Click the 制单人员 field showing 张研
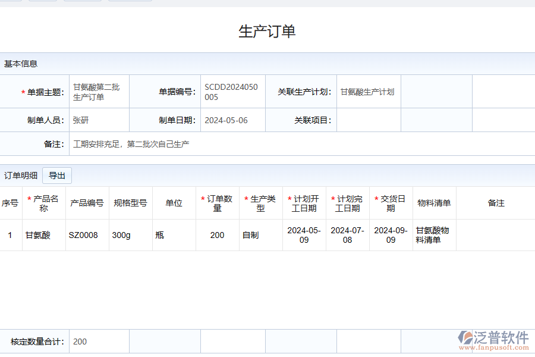The width and height of the screenshot is (535, 357). 99,120
